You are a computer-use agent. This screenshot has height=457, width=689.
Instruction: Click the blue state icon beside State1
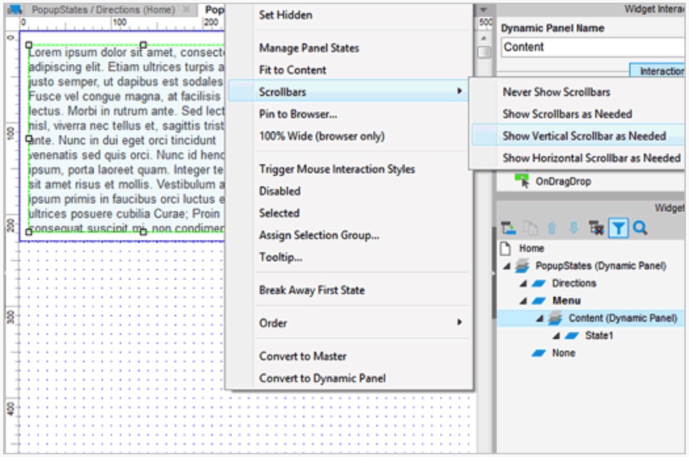[x=572, y=336]
